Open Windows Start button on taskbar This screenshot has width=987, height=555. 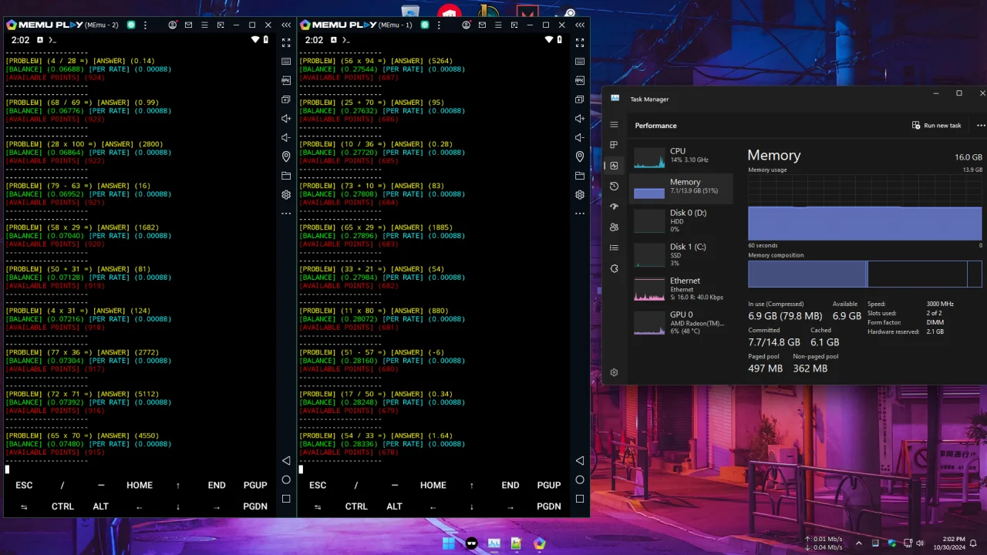click(449, 543)
